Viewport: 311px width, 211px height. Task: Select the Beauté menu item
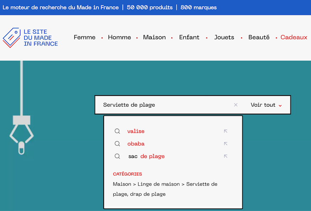tap(259, 37)
